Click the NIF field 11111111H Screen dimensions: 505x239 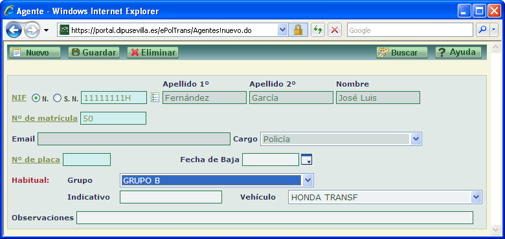[x=114, y=98]
